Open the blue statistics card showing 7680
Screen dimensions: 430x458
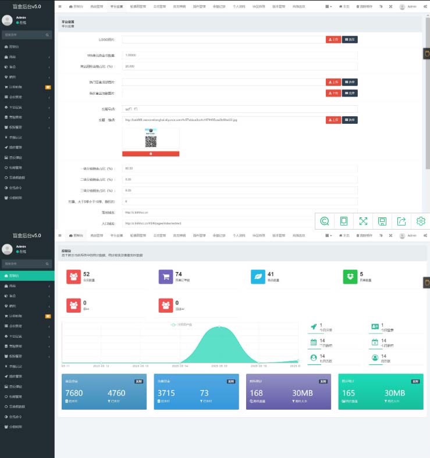point(104,391)
